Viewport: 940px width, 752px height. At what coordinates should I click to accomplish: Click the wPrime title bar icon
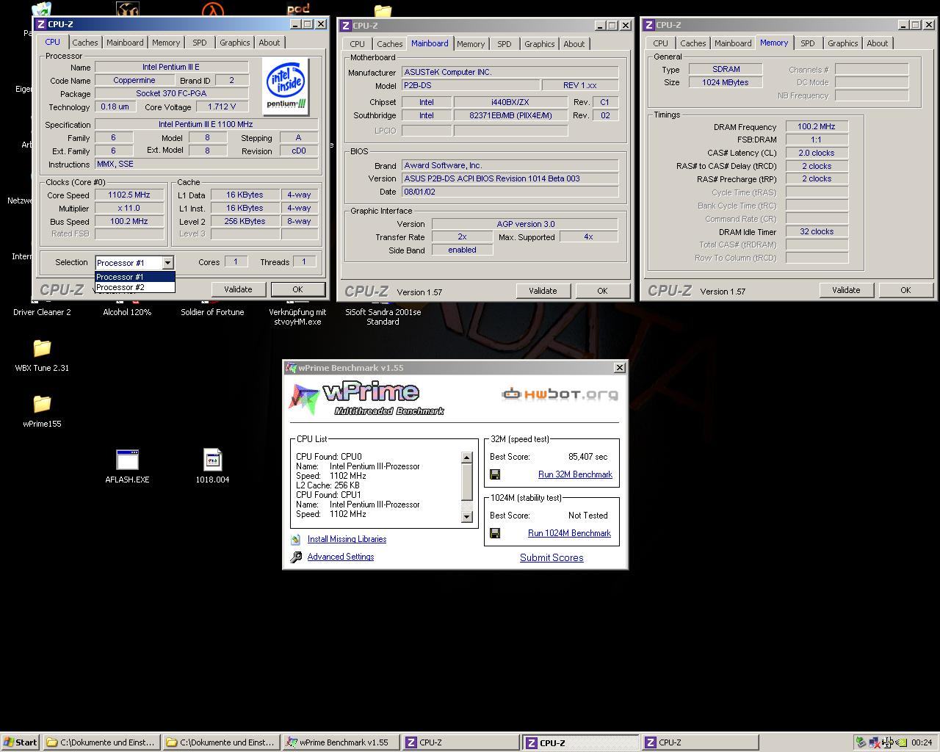click(x=292, y=368)
